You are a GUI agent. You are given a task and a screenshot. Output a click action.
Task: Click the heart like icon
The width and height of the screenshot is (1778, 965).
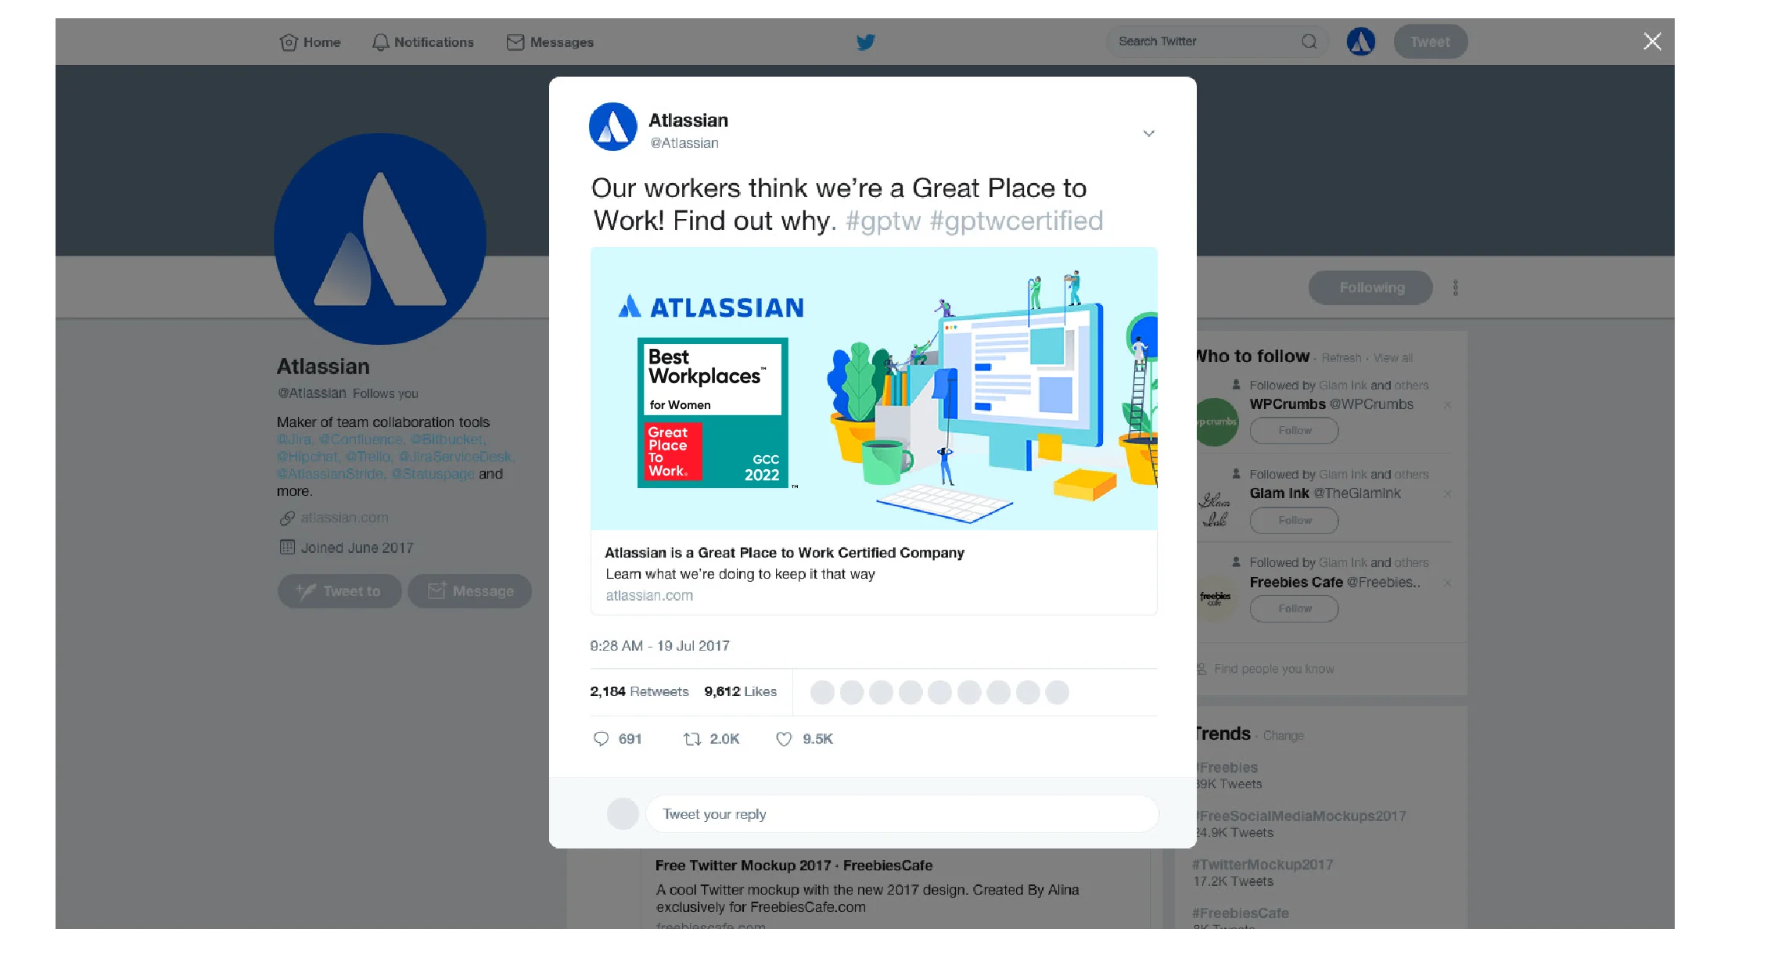(784, 739)
